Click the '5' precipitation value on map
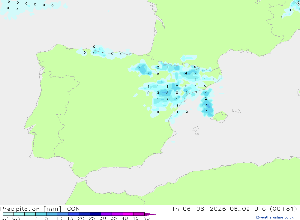The image size is (300, 220). [x=167, y=93]
